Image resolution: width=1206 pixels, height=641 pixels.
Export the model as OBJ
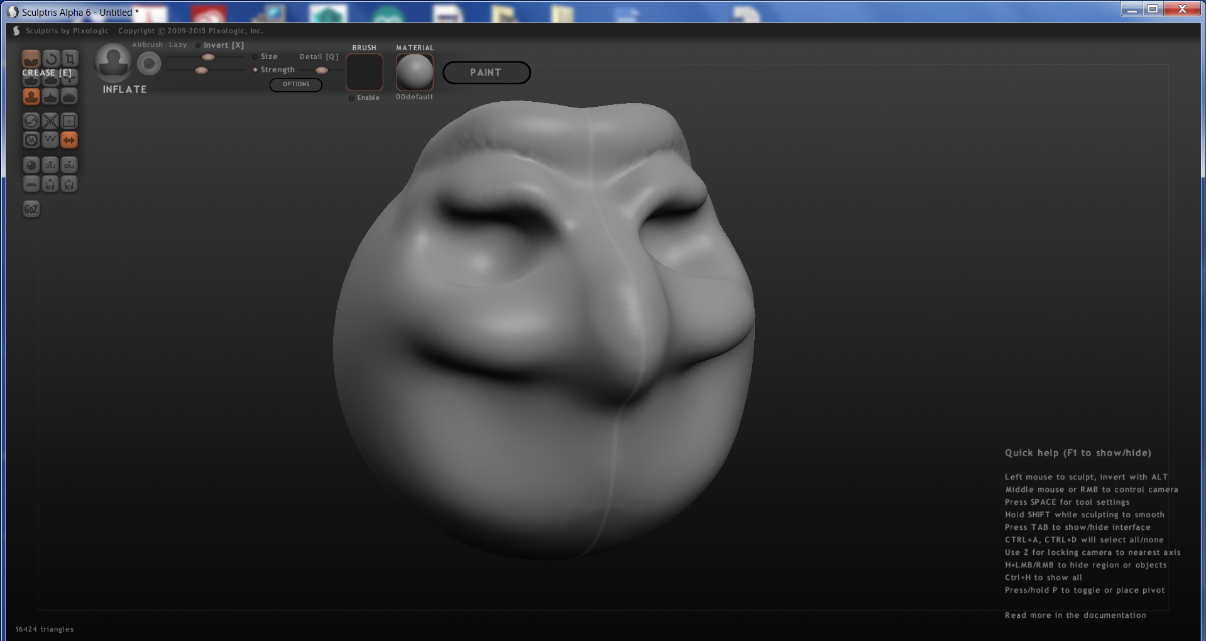pyautogui.click(x=69, y=165)
